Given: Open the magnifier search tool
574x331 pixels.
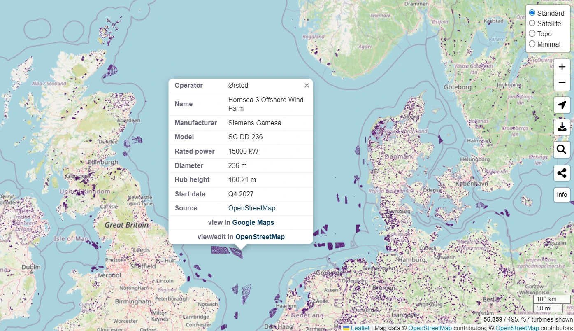Looking at the screenshot, I should 562,149.
